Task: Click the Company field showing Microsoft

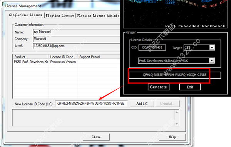Action: click(77, 39)
